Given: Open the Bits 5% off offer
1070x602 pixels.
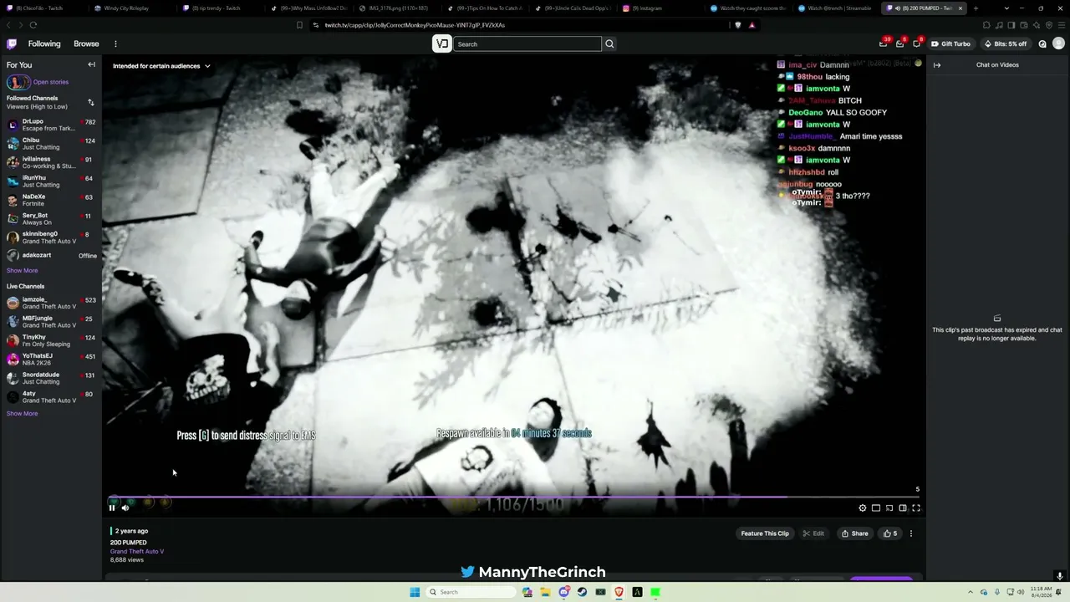Looking at the screenshot, I should [1006, 44].
